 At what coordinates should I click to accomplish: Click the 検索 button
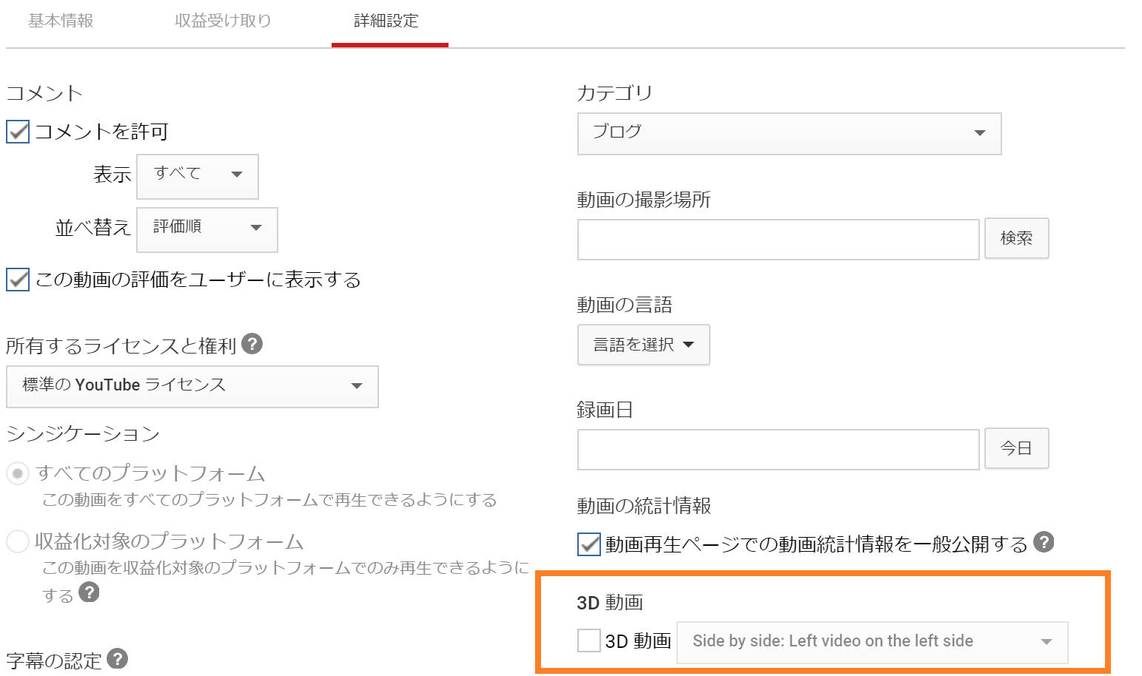tap(1017, 238)
